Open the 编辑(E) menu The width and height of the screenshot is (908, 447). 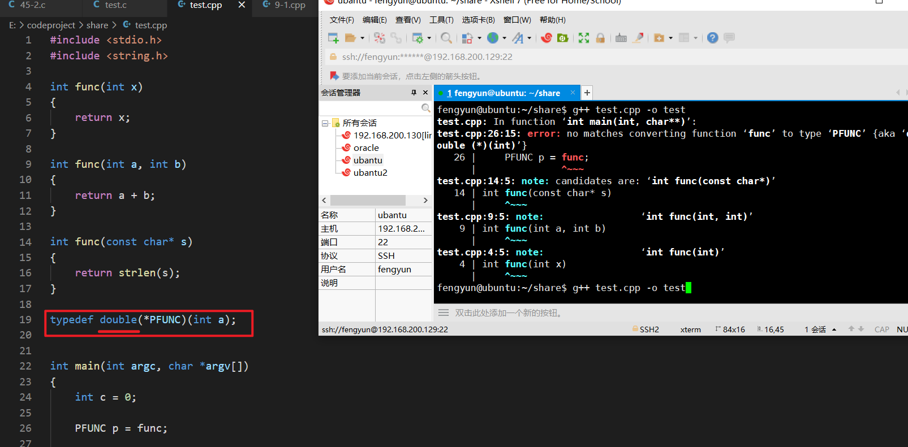(375, 20)
